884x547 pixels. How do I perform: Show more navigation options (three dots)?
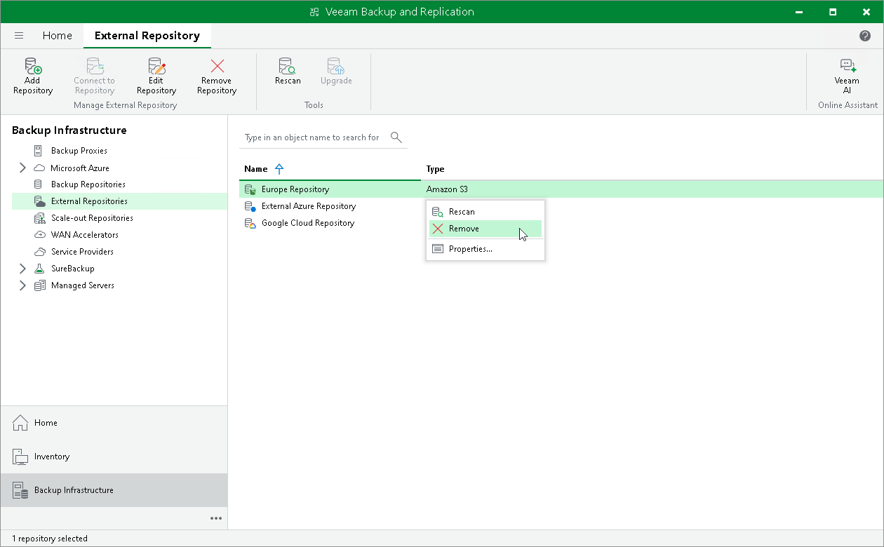(x=216, y=518)
